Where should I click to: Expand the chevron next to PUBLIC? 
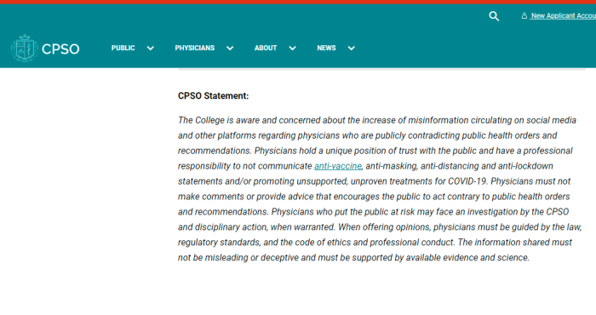(x=151, y=49)
